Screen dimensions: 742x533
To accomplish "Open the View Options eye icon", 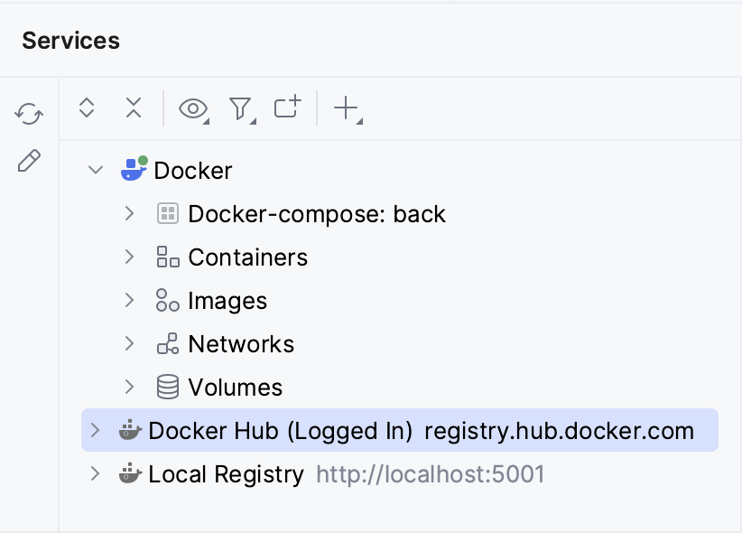I will 191,108.
